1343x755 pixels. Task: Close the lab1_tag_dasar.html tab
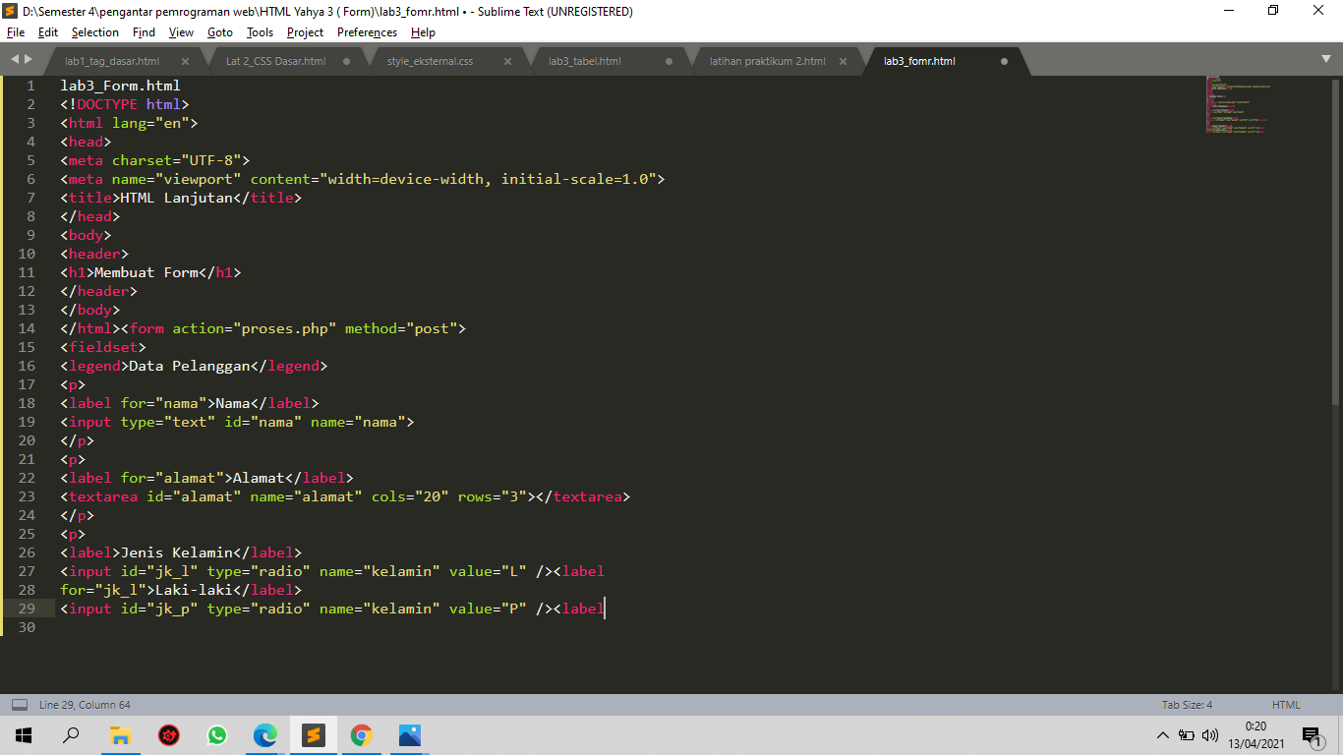185,60
